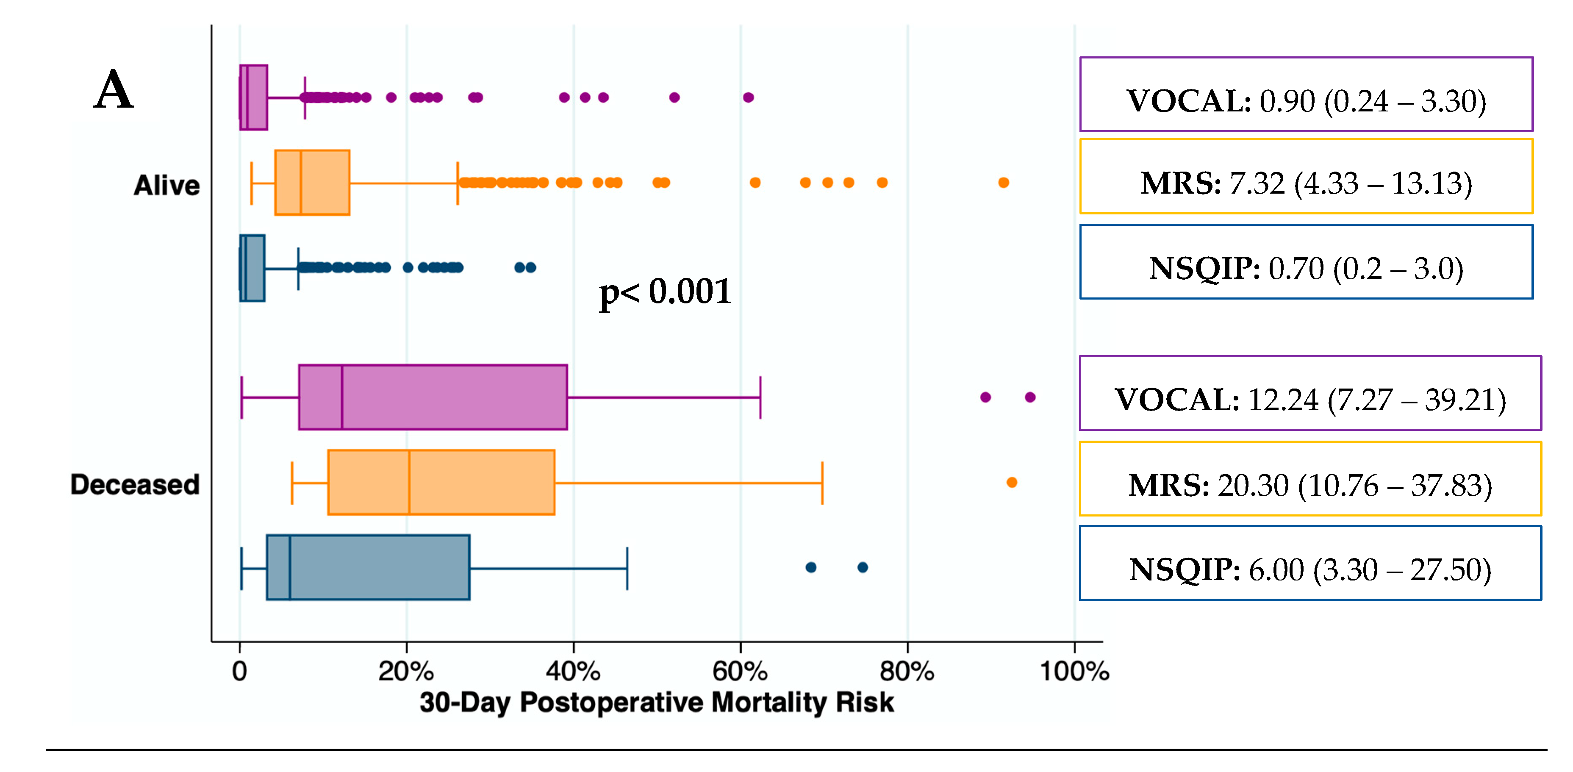The height and width of the screenshot is (772, 1573).
Task: Click the 80% x-axis tick label
Action: coord(907,672)
